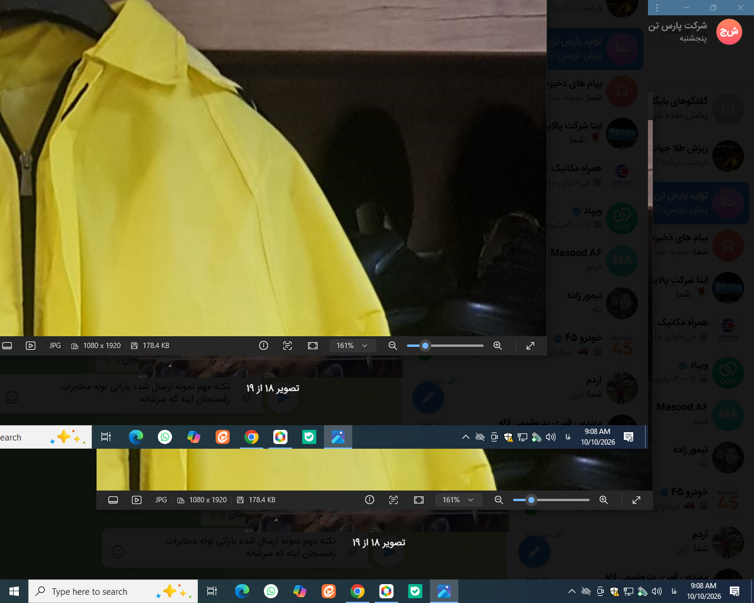Image resolution: width=754 pixels, height=603 pixels.
Task: Switch to Google Chrome on the bottom taskbar
Action: [x=358, y=591]
